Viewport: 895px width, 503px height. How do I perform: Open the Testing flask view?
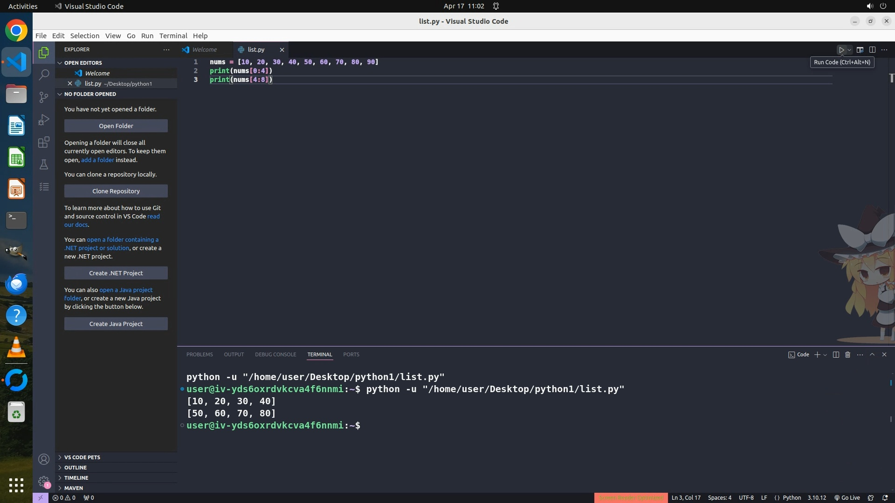44,164
